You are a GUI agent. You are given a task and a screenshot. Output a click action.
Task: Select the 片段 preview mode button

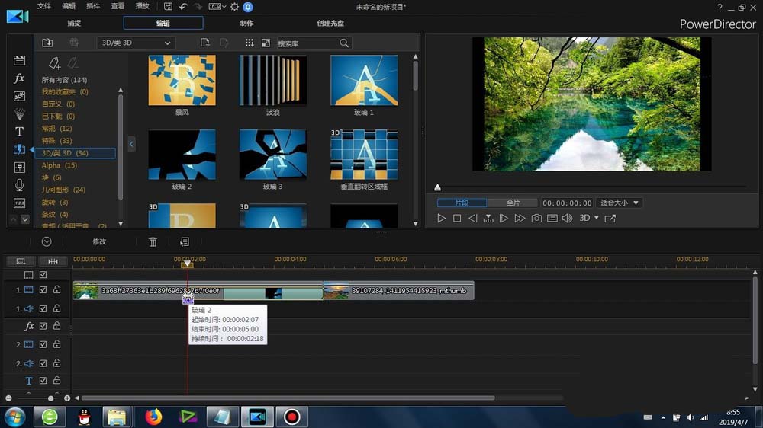point(462,203)
